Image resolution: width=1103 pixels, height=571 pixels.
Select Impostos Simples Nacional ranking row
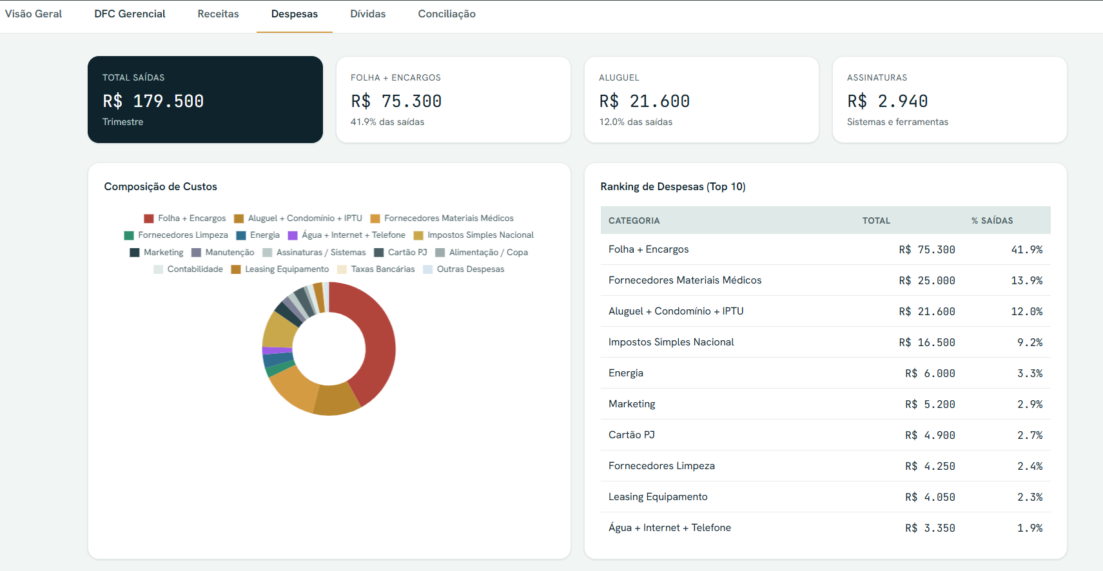[x=825, y=342]
